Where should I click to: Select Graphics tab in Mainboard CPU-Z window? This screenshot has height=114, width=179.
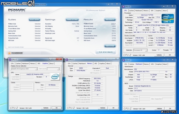(x=159, y=64)
